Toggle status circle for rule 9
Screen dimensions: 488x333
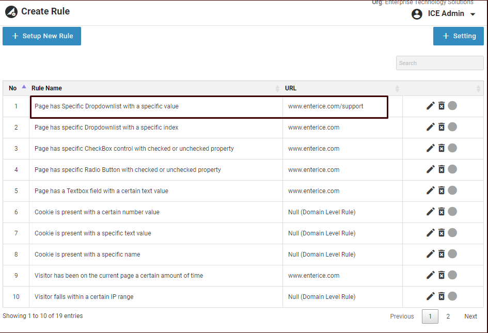click(452, 275)
